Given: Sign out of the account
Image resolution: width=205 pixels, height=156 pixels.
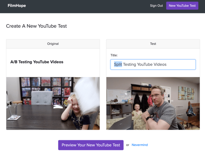Looking at the screenshot, I should click(156, 6).
